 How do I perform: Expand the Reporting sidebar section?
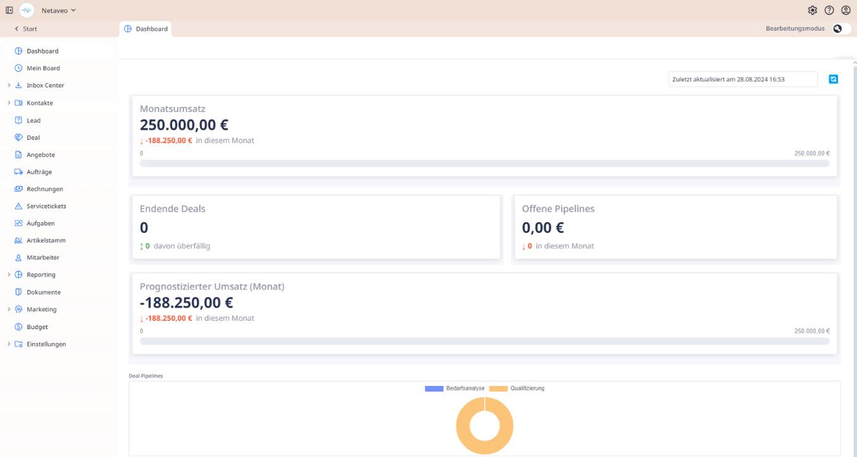(x=9, y=275)
